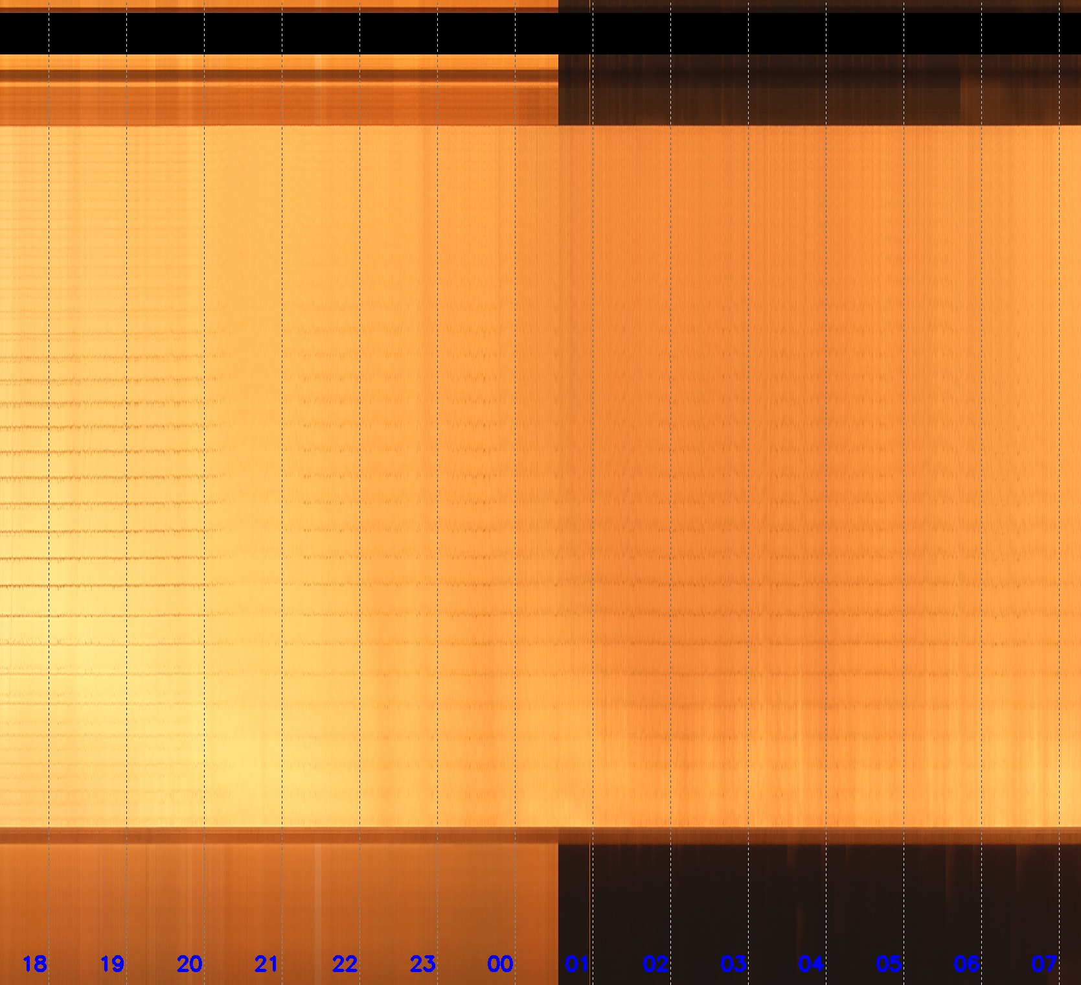1081x985 pixels.
Task: Click the dashed gridline between labels 18 and 19
Action: pyautogui.click(x=49, y=454)
